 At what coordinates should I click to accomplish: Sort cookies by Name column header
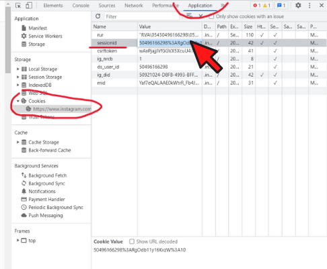pyautogui.click(x=114, y=26)
